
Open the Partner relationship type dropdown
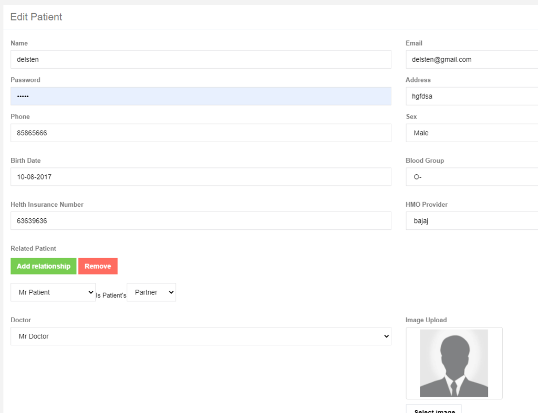tap(151, 292)
